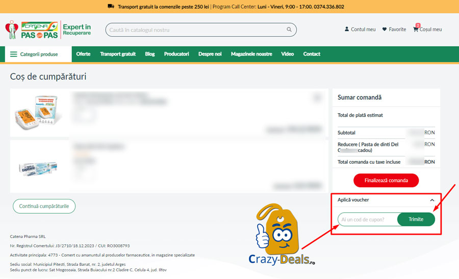Open the toothpaste product thumbnail
The image size is (459, 279).
click(x=38, y=169)
